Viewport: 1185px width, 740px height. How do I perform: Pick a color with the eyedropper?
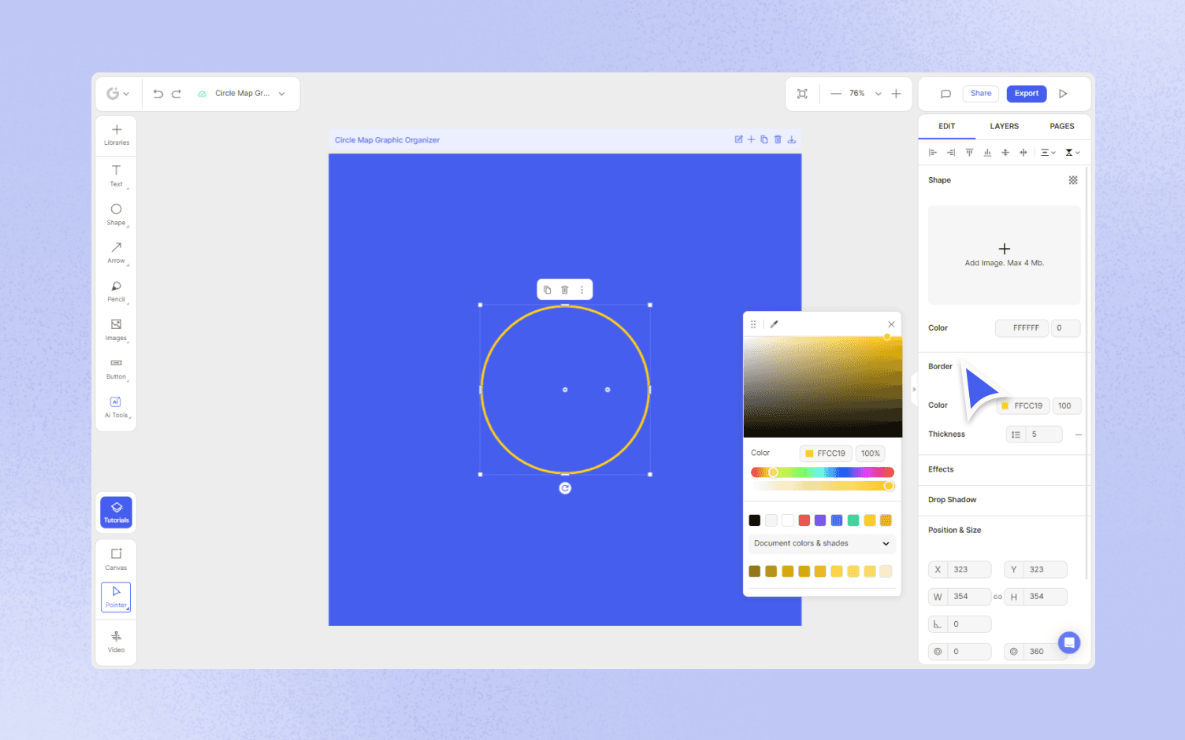[775, 324]
